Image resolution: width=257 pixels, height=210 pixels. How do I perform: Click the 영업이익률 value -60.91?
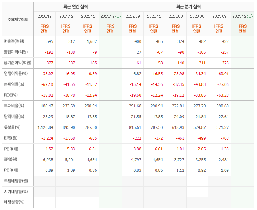(223, 74)
